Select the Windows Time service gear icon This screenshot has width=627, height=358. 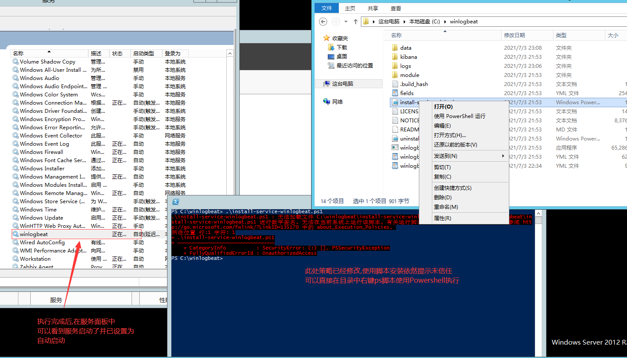coord(16,210)
